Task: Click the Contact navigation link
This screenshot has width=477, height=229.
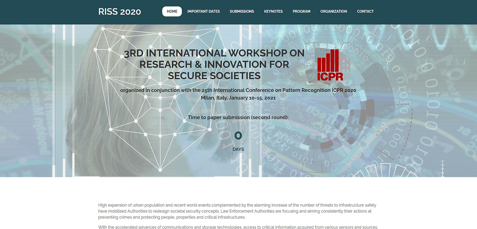Action: [x=365, y=11]
